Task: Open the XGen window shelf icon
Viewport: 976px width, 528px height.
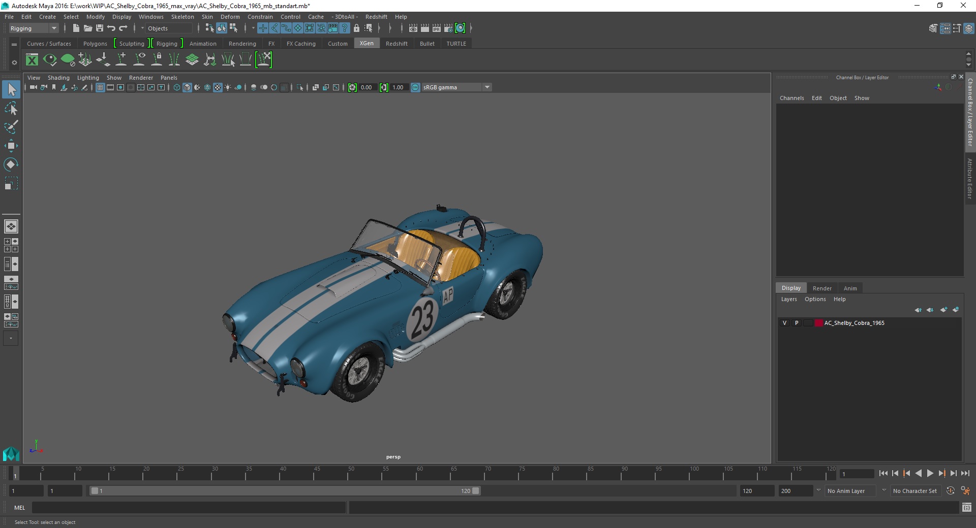Action: 32,60
